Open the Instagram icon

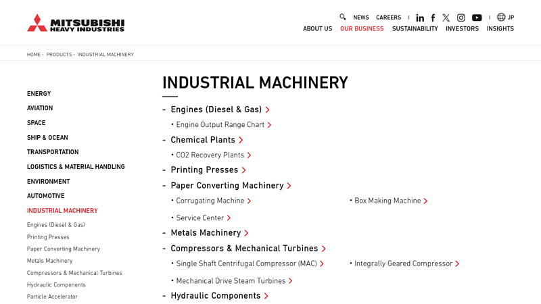[461, 18]
